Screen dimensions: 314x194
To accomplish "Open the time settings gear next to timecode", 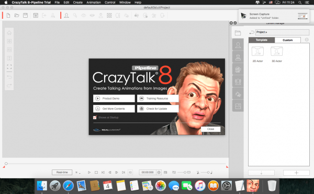I will [x=159, y=172].
